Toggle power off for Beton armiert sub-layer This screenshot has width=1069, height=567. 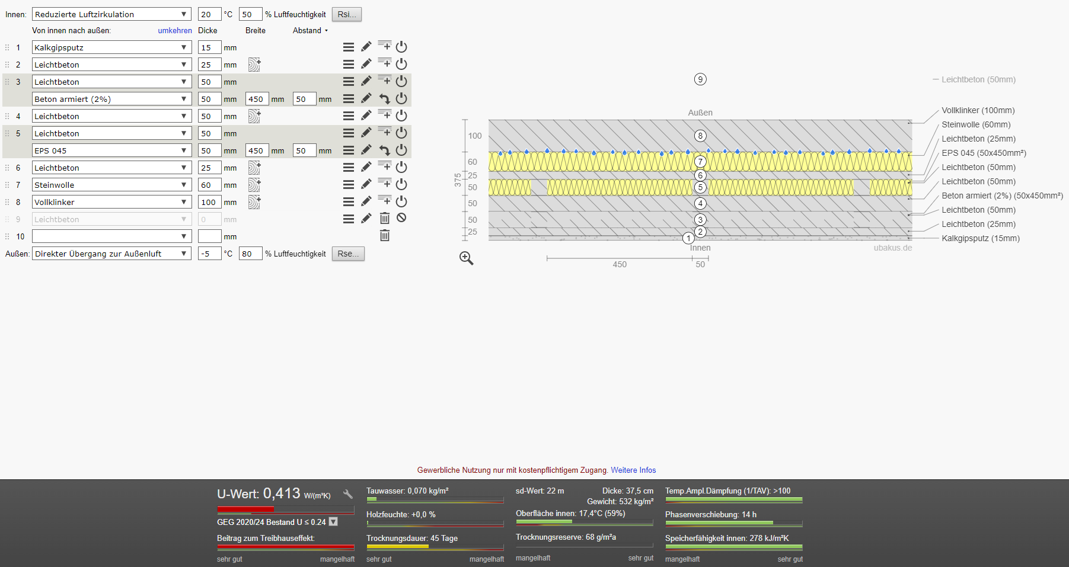coord(401,98)
